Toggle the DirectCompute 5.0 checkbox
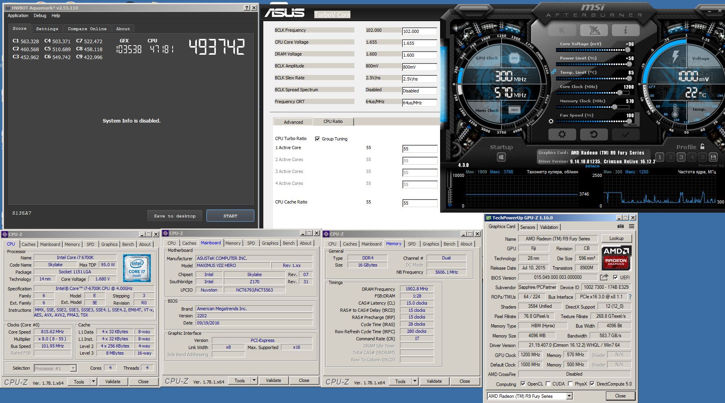 pos(592,384)
